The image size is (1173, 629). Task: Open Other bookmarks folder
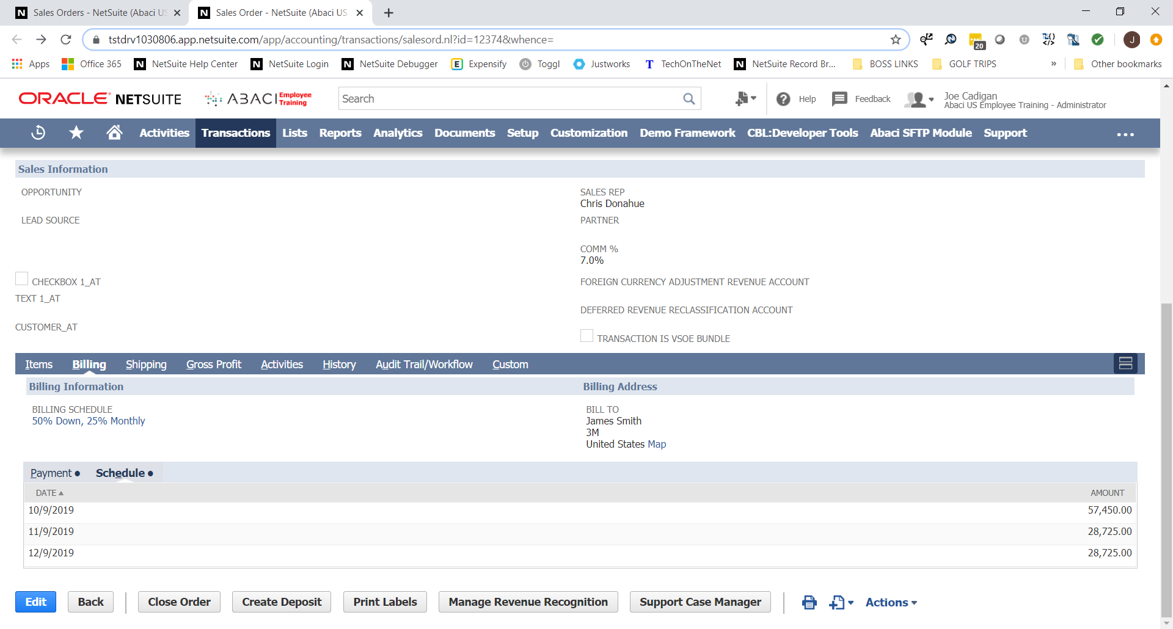click(x=1117, y=64)
